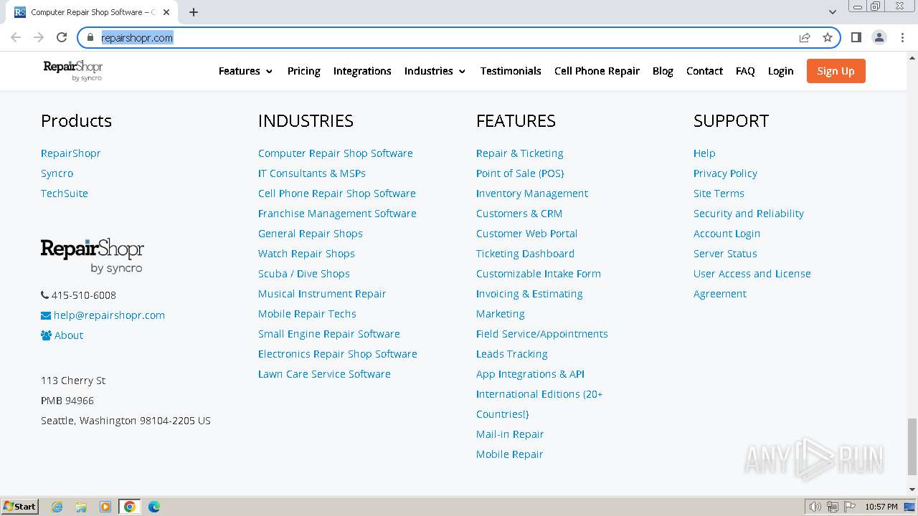
Task: Open a new browser tab
Action: (x=194, y=12)
